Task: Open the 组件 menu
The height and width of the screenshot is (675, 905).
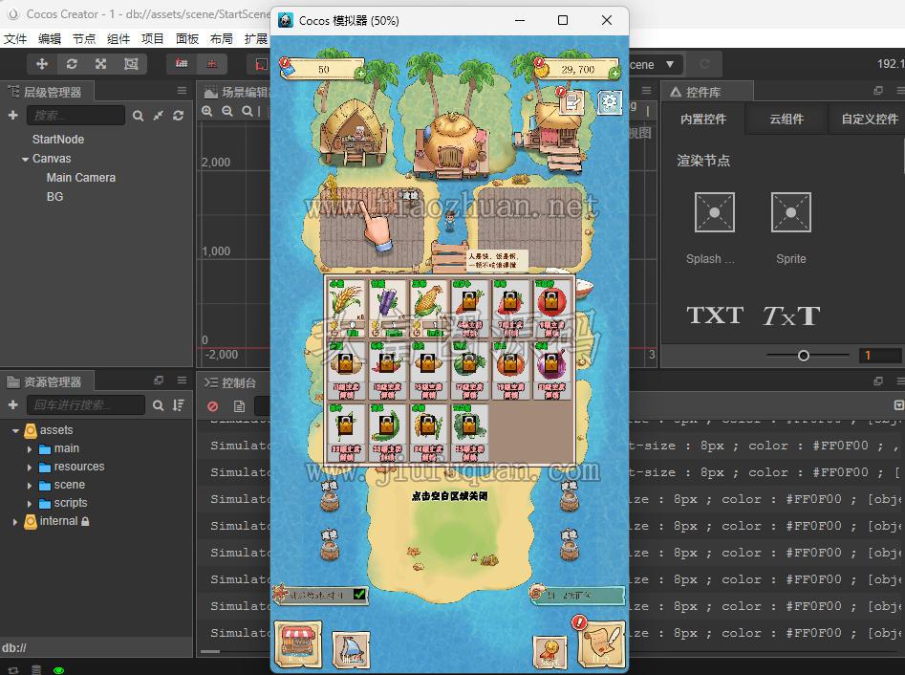Action: (x=119, y=38)
